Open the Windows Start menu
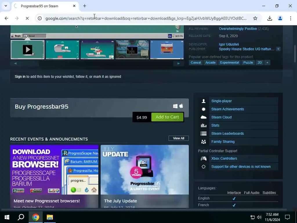 tap(7, 217)
